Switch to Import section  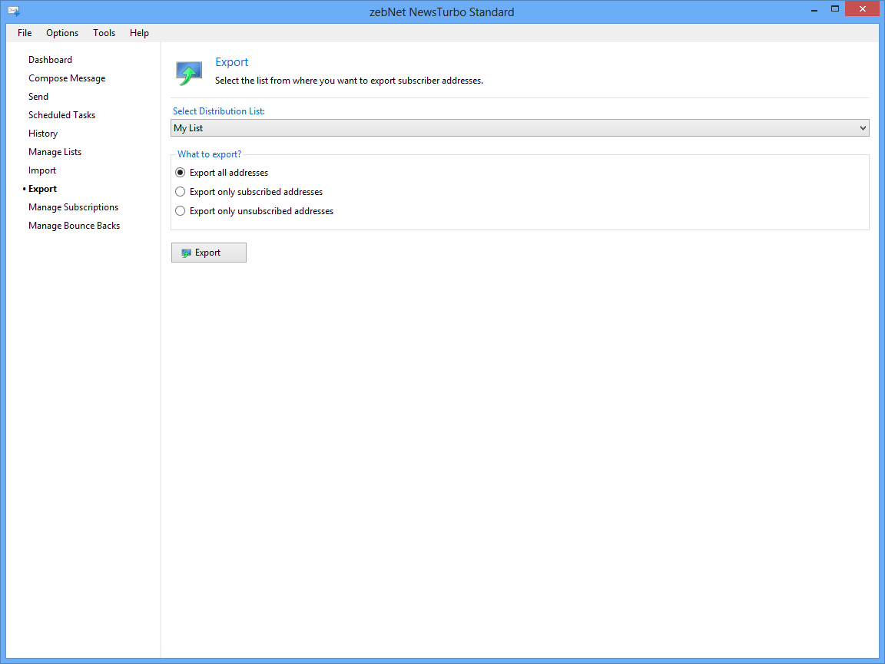pyautogui.click(x=42, y=170)
